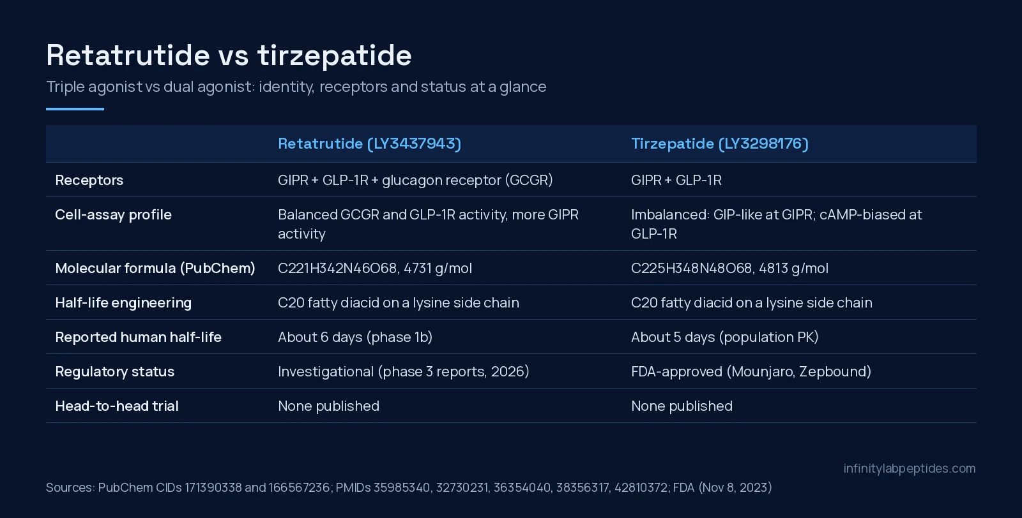
Task: Click "None published" in the Retatrutide column
Action: [x=328, y=406]
